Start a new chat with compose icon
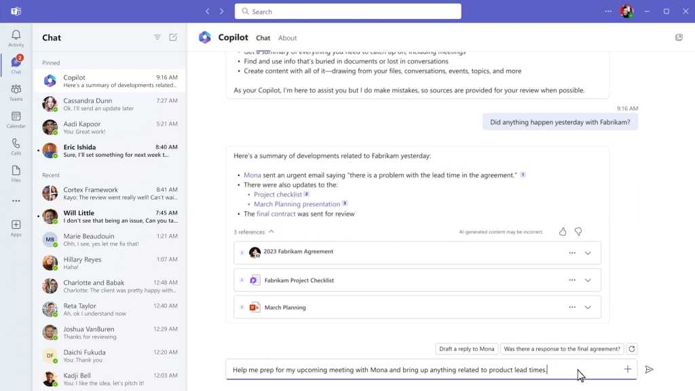Viewport: 695px width, 391px height. pos(173,38)
